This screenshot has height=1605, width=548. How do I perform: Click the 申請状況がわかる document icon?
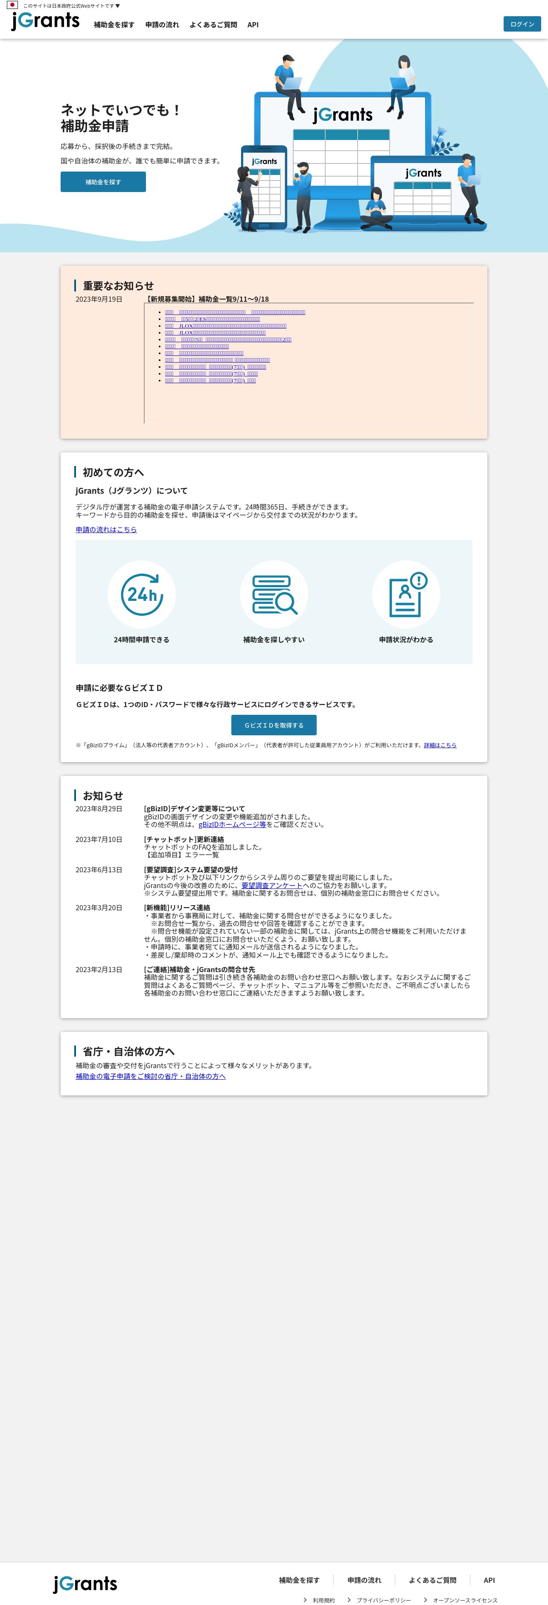coord(406,594)
